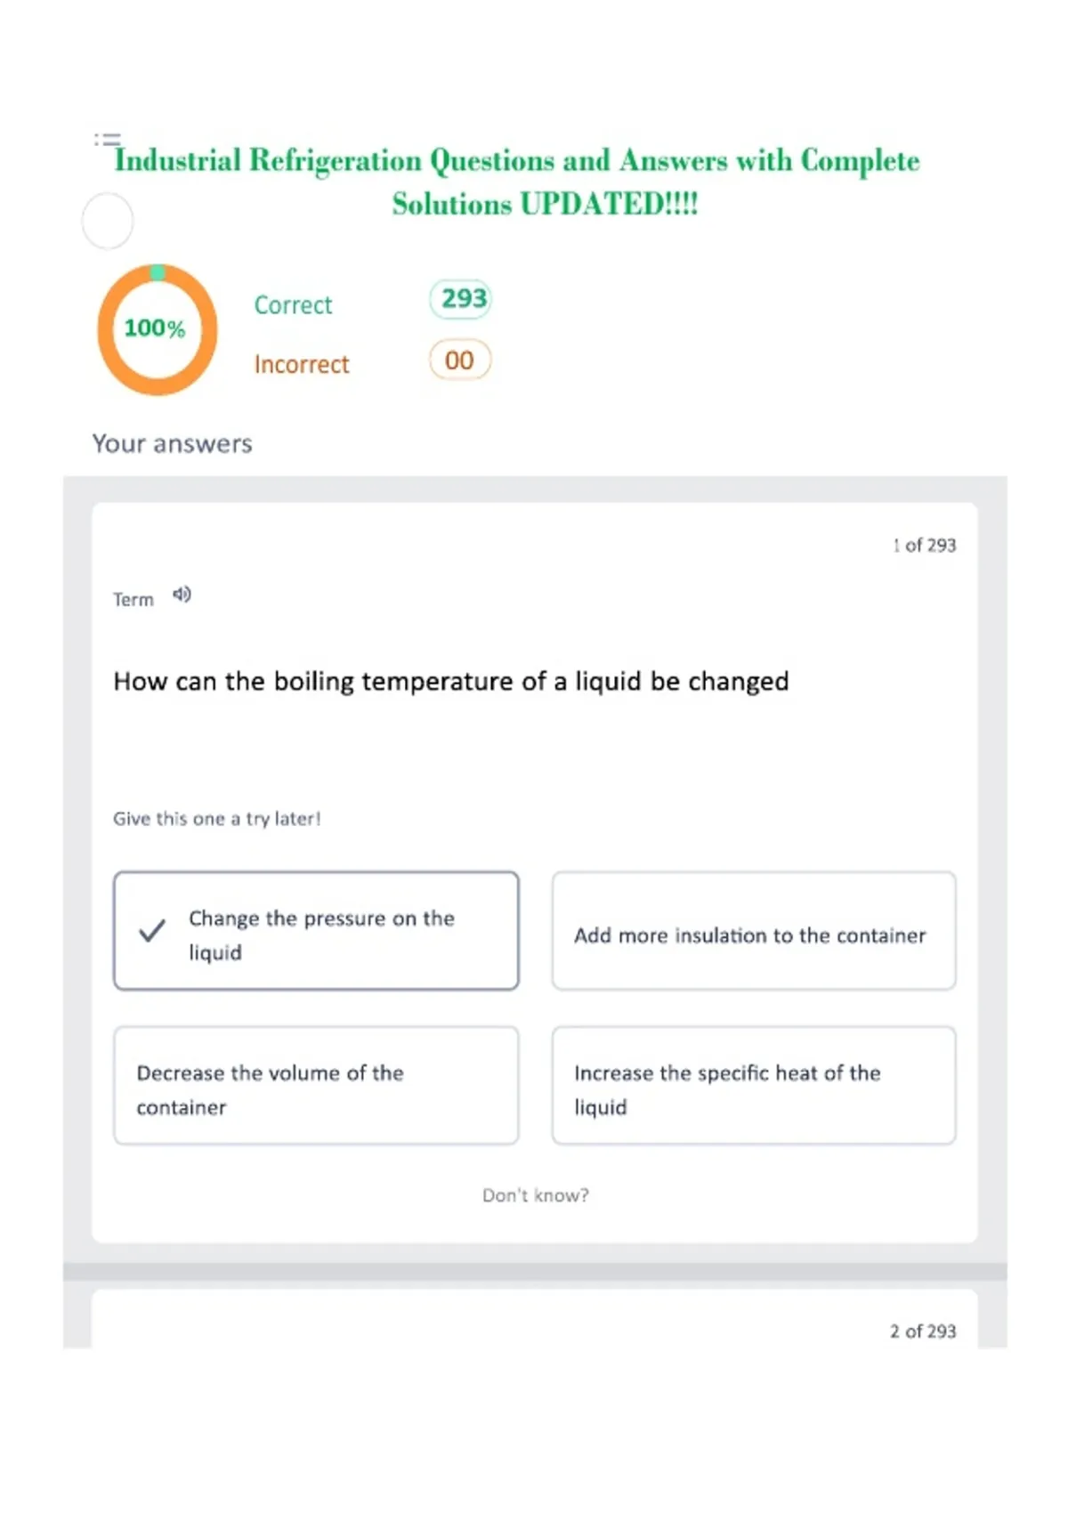Image resolution: width=1068 pixels, height=1513 pixels.
Task: Click the 'Incorrect' label
Action: (302, 365)
